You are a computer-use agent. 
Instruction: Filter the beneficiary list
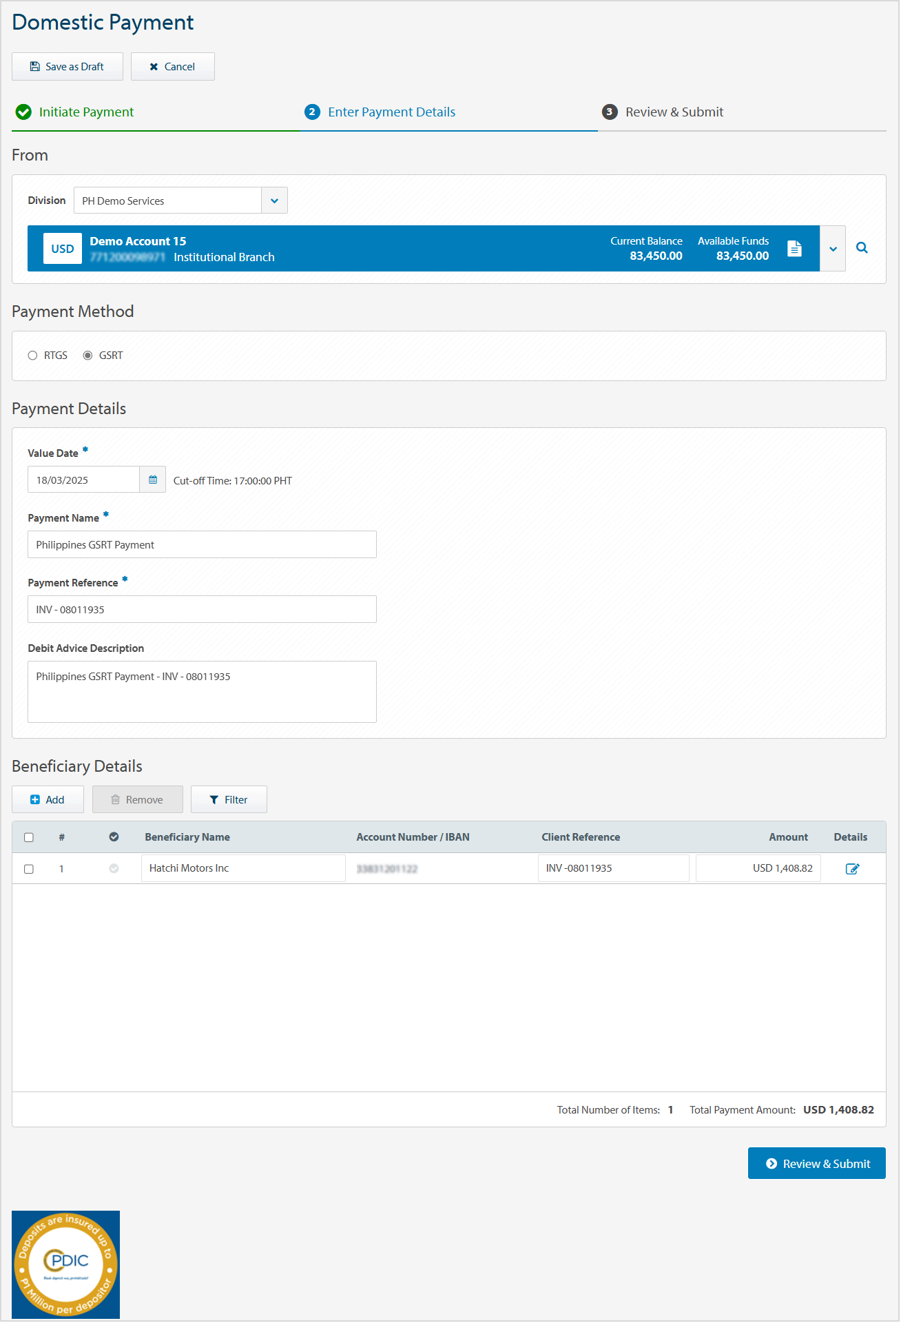click(229, 800)
